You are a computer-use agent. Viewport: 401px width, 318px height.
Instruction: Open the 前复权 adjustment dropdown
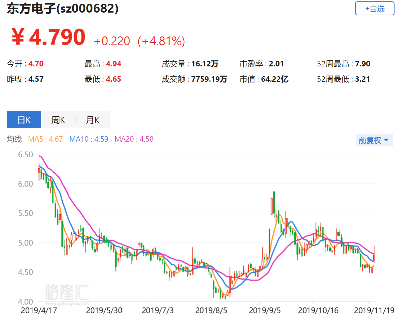point(374,140)
